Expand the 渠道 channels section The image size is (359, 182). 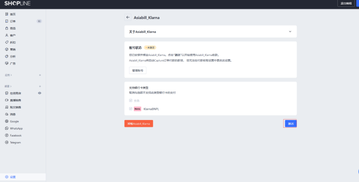(8, 86)
